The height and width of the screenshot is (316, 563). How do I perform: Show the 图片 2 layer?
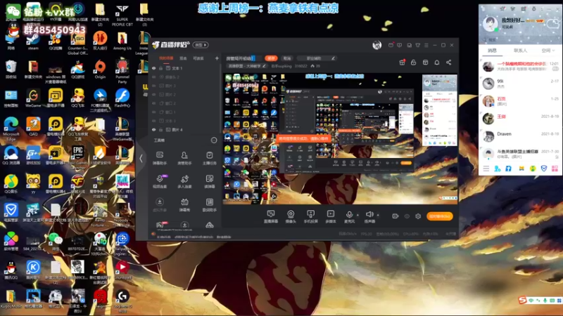coord(154,95)
